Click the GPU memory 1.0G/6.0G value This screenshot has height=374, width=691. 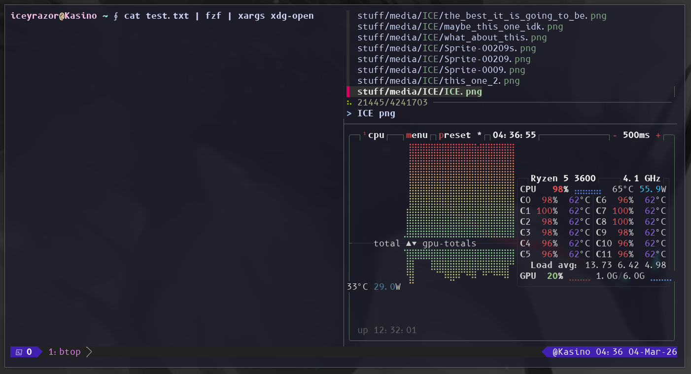pos(620,276)
